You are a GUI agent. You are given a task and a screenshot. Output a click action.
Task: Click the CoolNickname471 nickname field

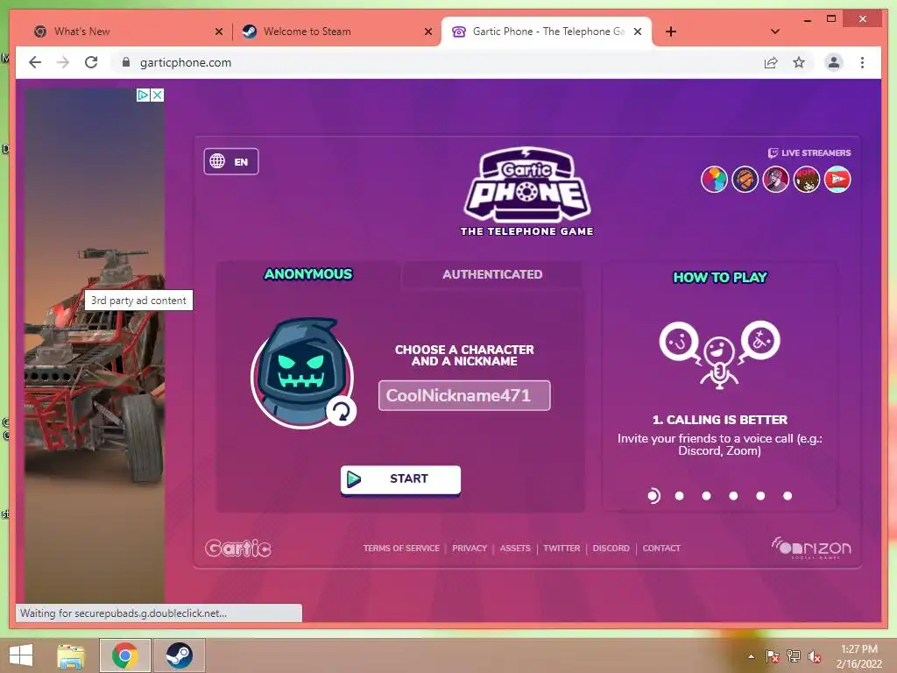(x=464, y=395)
